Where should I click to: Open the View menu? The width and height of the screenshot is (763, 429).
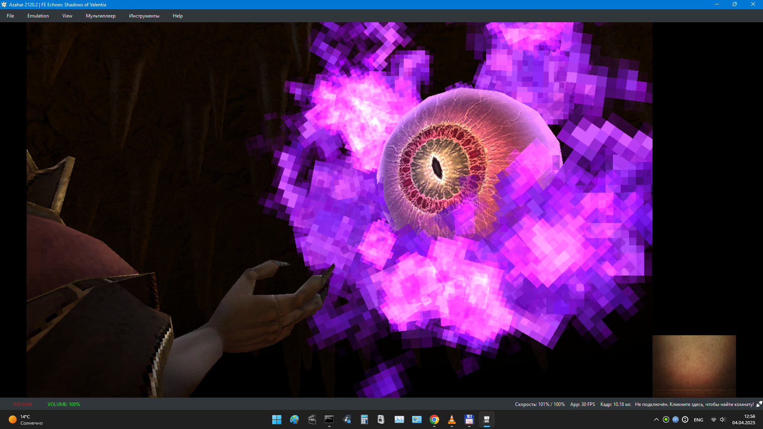coord(67,16)
